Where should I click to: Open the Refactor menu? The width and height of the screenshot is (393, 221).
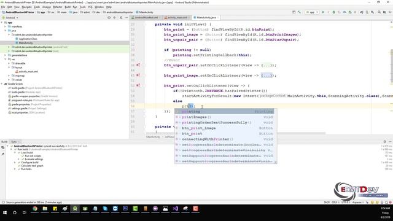coord(58,7)
